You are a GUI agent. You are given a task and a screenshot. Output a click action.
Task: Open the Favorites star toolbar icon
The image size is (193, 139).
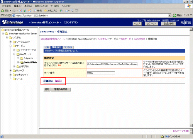pos(46,11)
